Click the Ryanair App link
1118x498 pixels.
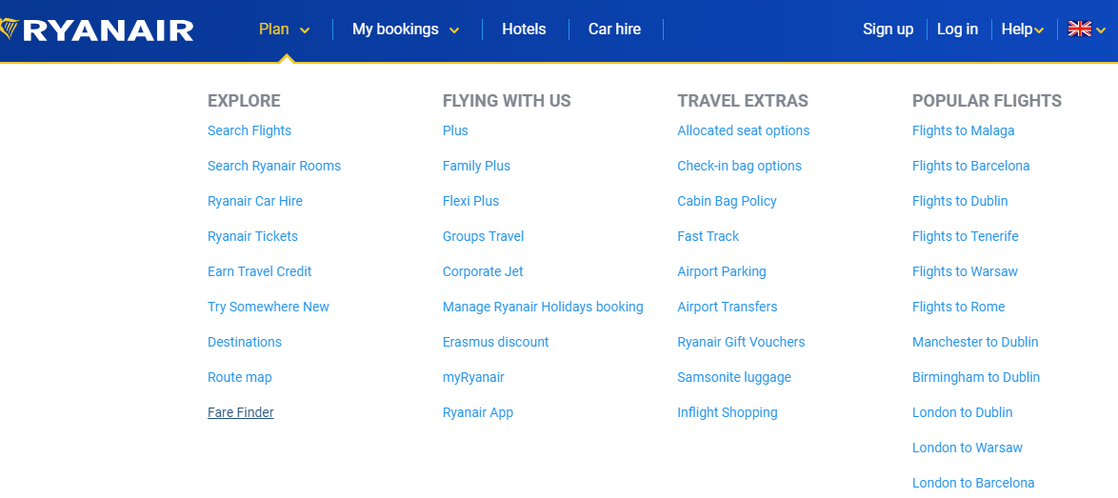click(478, 412)
